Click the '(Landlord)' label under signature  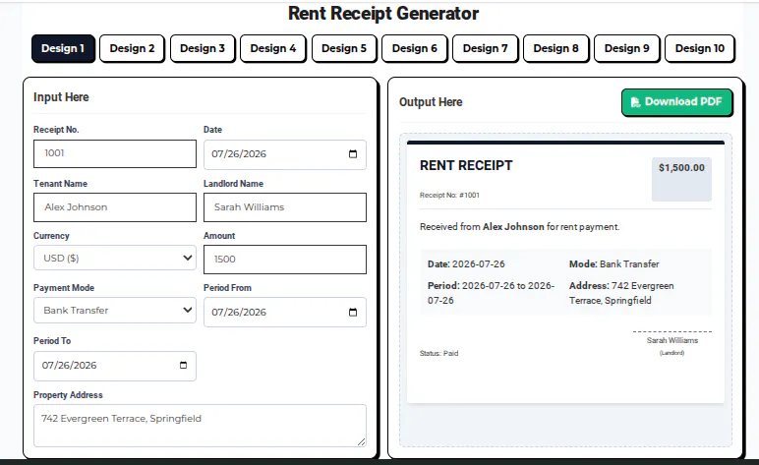(671, 353)
